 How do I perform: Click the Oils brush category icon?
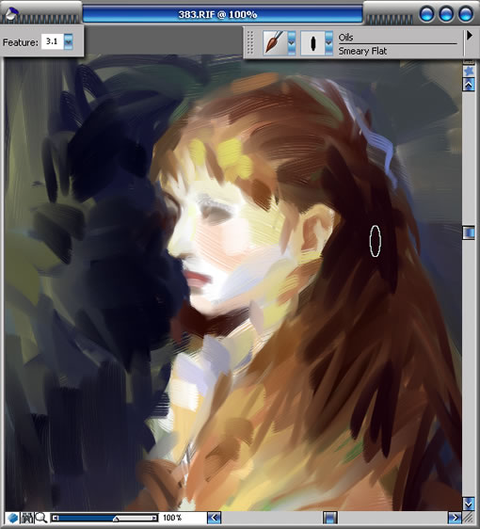[275, 43]
